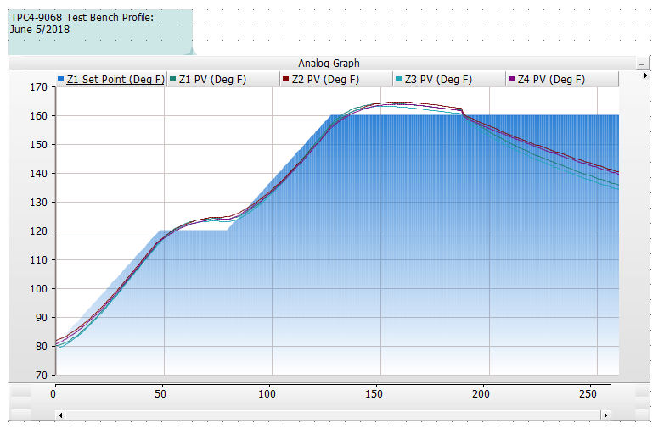Select the Z1 PV (Deg F) legend tab

click(x=223, y=79)
